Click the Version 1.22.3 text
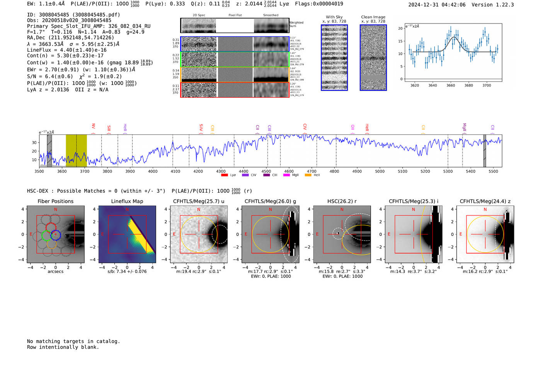 (x=493, y=5)
